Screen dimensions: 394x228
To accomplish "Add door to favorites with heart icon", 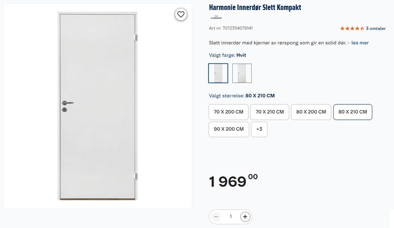I will click(x=181, y=15).
